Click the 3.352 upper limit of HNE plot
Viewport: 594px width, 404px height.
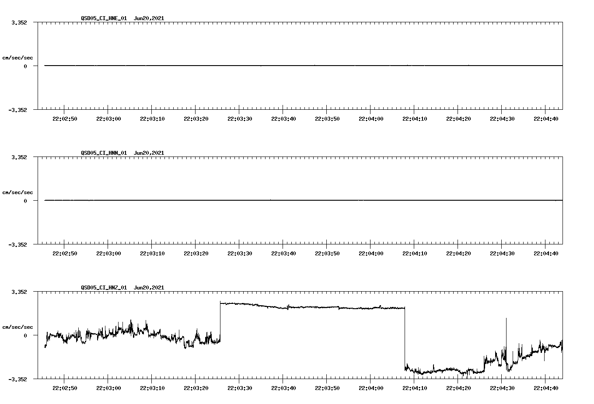tap(19, 22)
